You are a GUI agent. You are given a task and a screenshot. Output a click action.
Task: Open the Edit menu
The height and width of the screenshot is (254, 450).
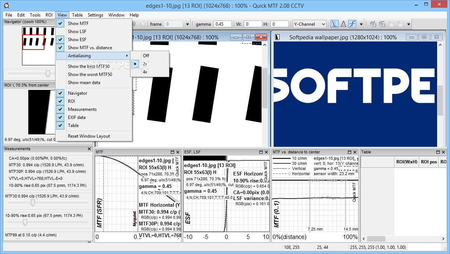21,15
